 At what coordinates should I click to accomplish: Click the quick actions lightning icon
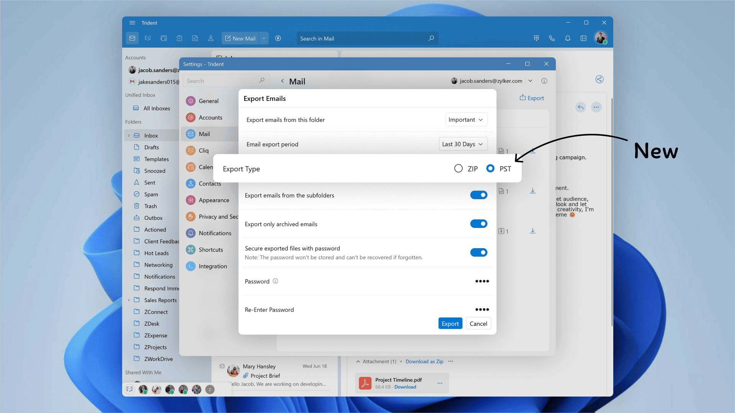[x=278, y=38]
